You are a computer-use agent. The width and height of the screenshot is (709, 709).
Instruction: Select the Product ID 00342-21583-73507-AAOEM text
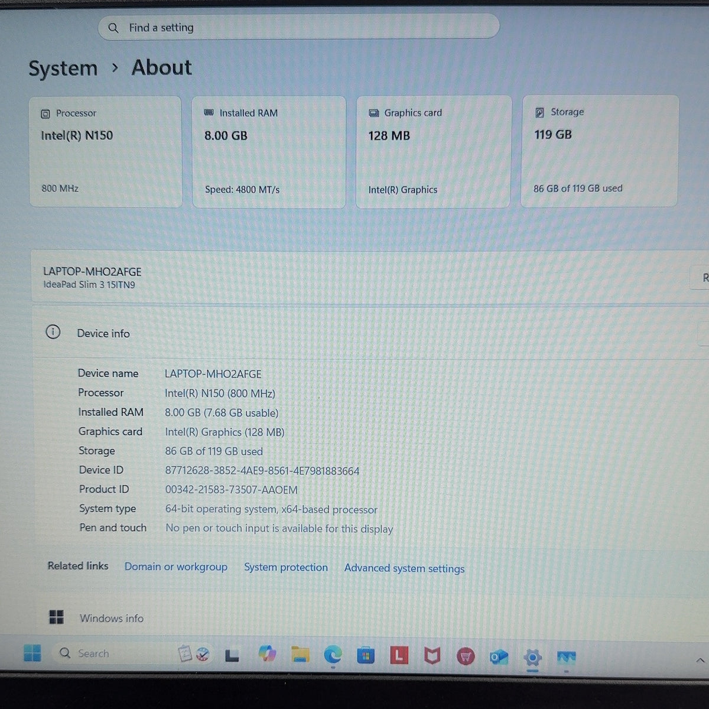tap(232, 490)
